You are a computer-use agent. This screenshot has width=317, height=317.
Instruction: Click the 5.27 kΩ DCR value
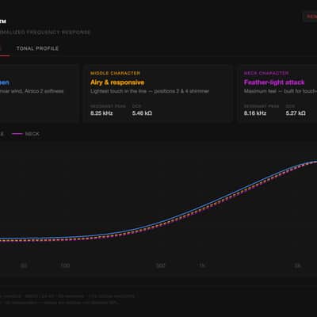(x=296, y=113)
